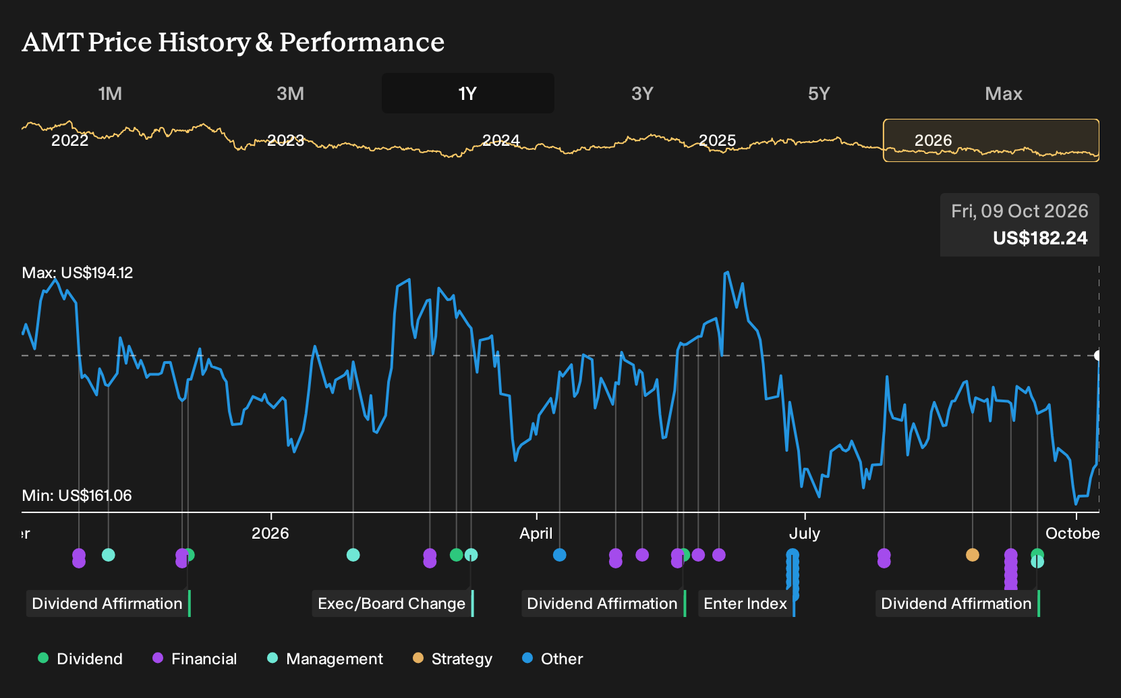Jump to 2022 on mini overview chart
Screen dimensions: 1121x698
click(x=70, y=140)
